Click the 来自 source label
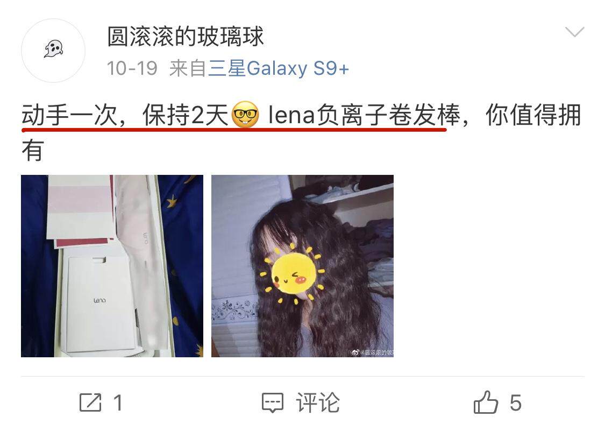This screenshot has width=605, height=424. (x=188, y=68)
